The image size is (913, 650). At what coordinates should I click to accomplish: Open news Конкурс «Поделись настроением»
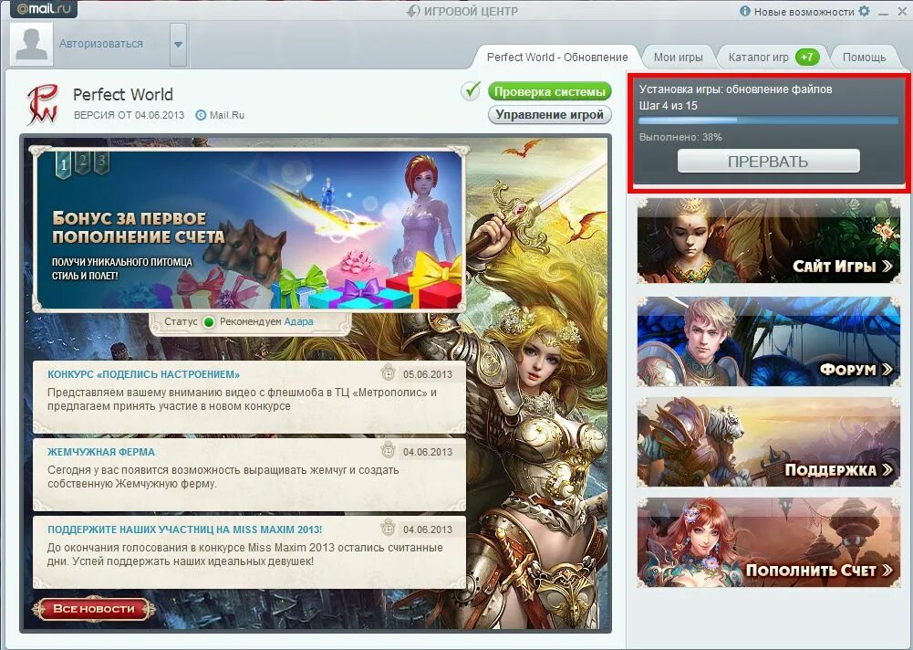(x=144, y=374)
